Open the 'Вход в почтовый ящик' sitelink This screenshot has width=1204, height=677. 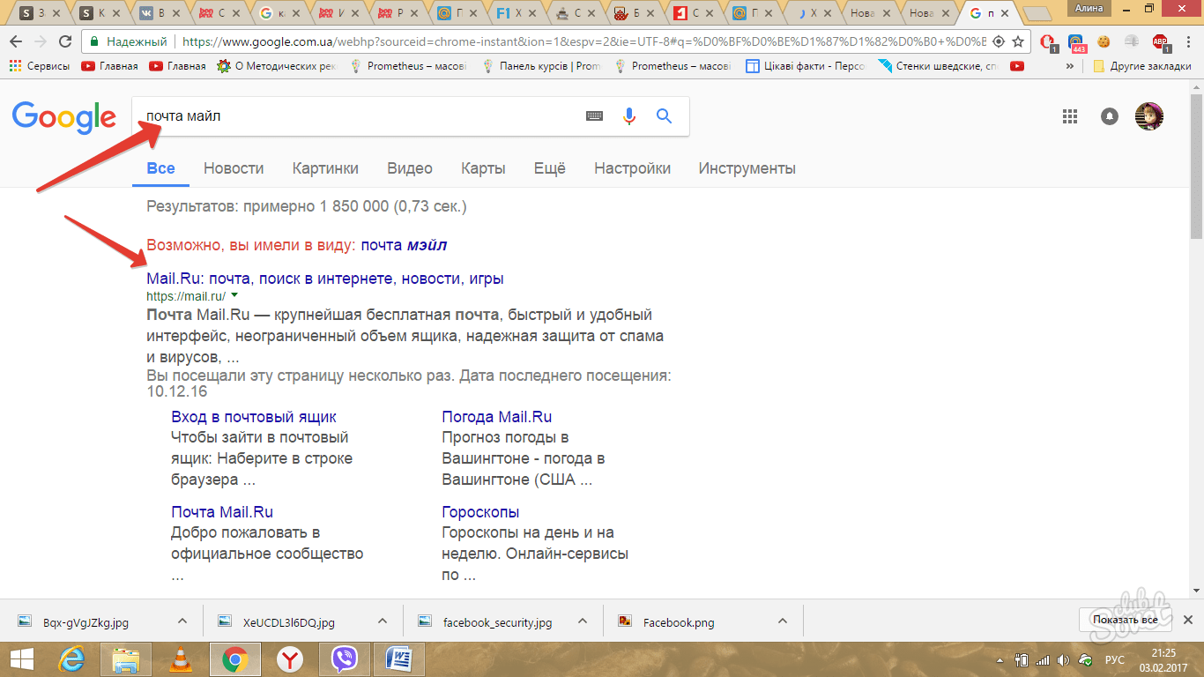[254, 417]
